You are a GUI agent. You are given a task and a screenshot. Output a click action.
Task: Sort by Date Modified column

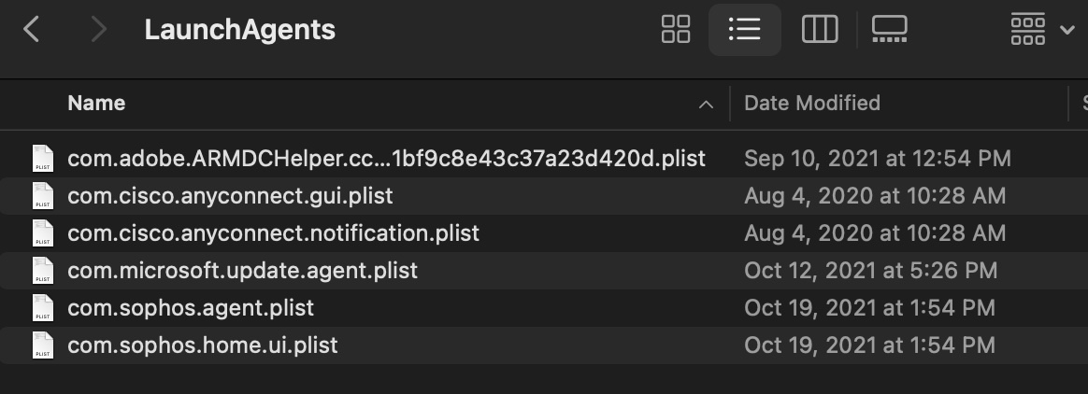pyautogui.click(x=811, y=103)
